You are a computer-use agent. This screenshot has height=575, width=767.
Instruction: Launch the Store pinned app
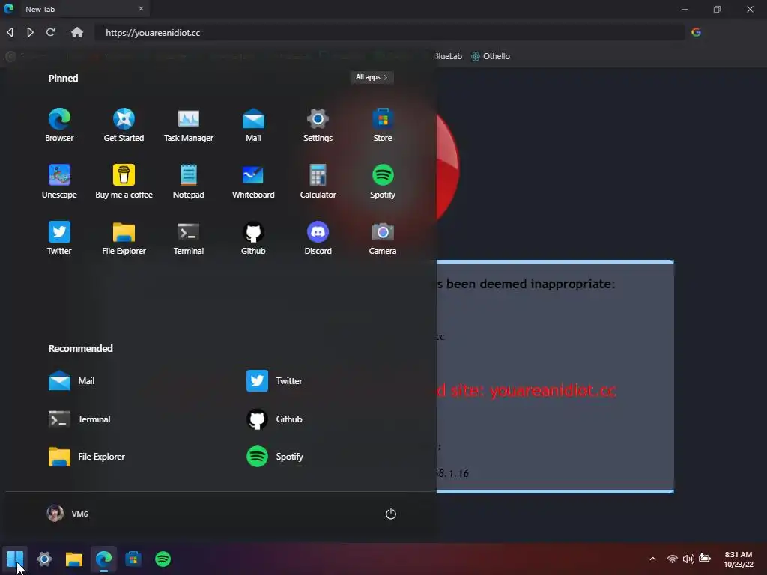tap(383, 125)
